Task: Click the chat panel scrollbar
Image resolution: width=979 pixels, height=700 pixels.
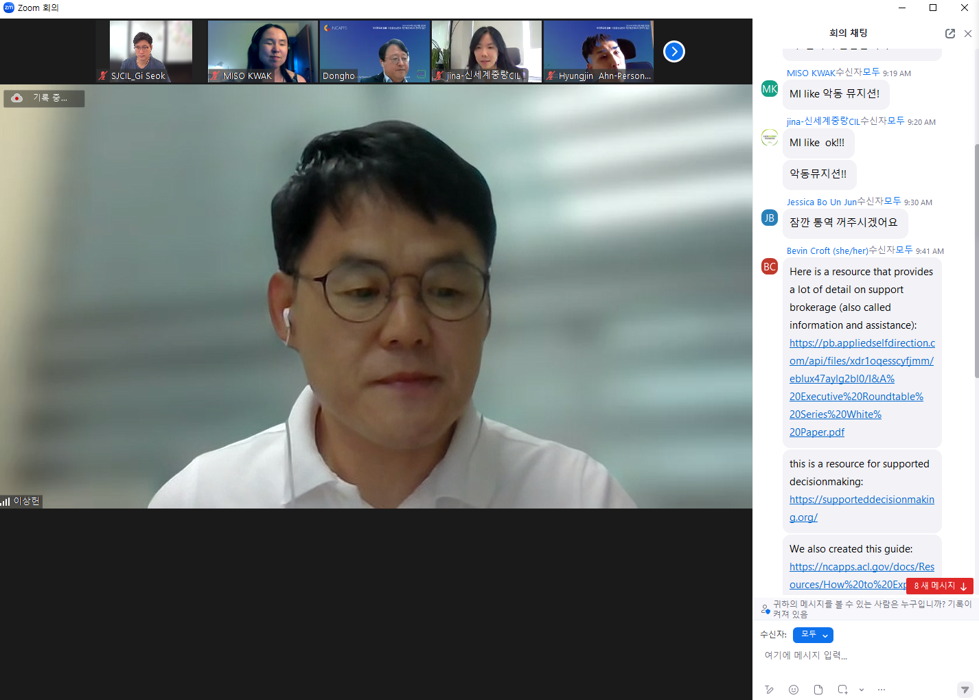Action: click(x=976, y=261)
